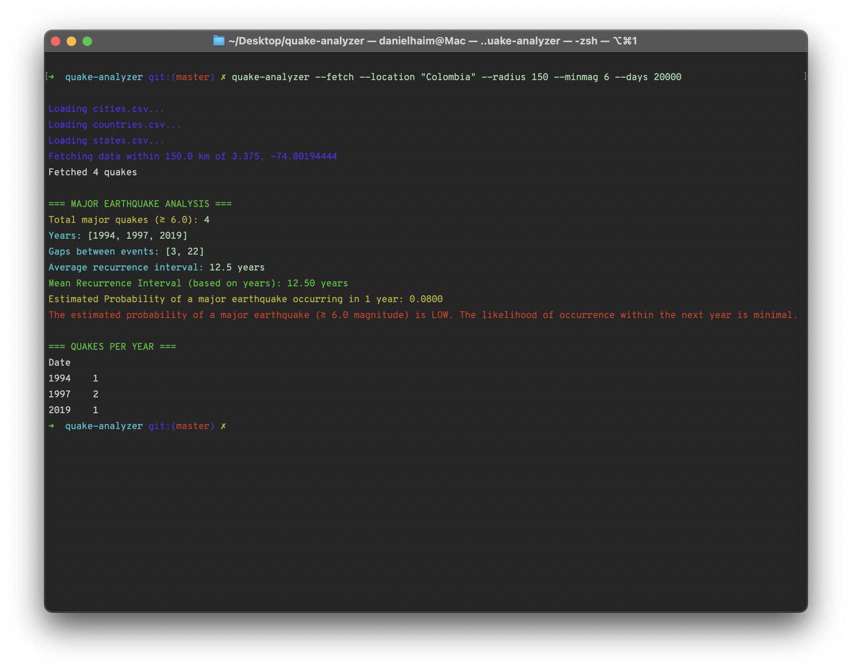Click the quake-analyzer command text
The height and width of the screenshot is (671, 852).
pyautogui.click(x=271, y=77)
